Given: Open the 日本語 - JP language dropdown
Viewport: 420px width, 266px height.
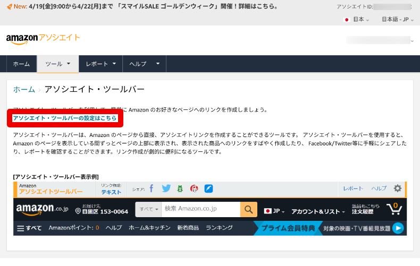Looking at the screenshot, I should 398,20.
